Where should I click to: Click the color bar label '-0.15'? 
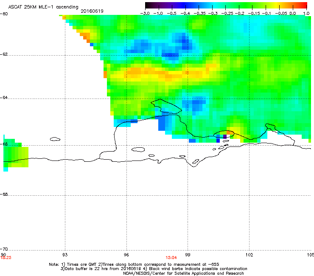click(x=254, y=14)
